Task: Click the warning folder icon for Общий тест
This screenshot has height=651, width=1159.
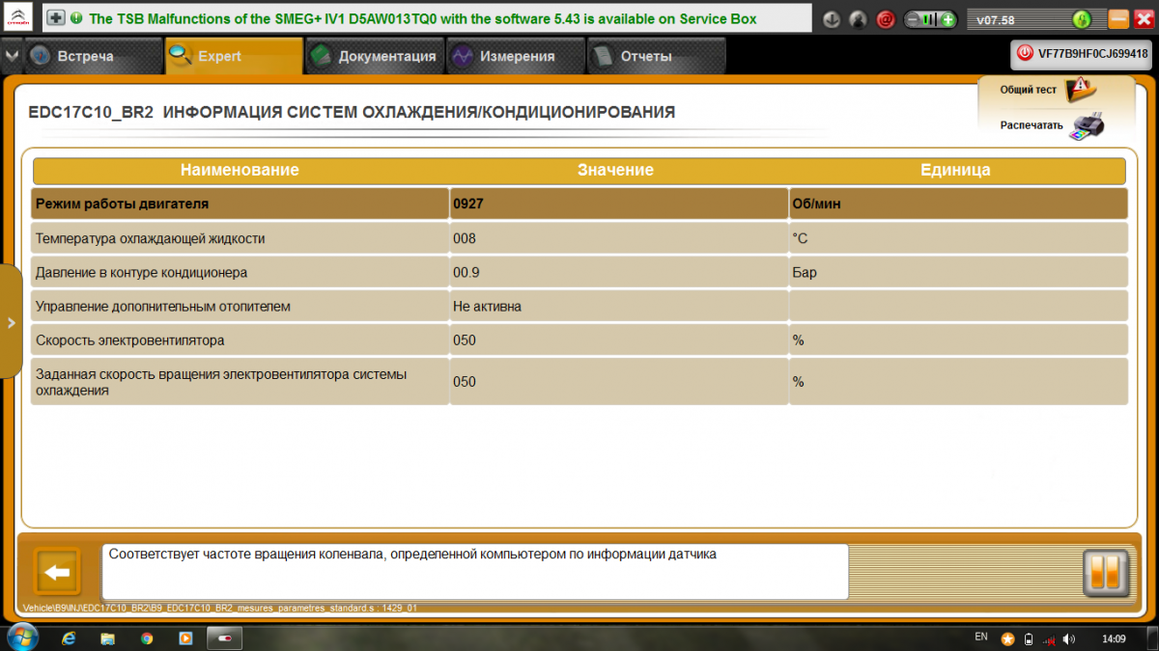Action: click(x=1080, y=91)
